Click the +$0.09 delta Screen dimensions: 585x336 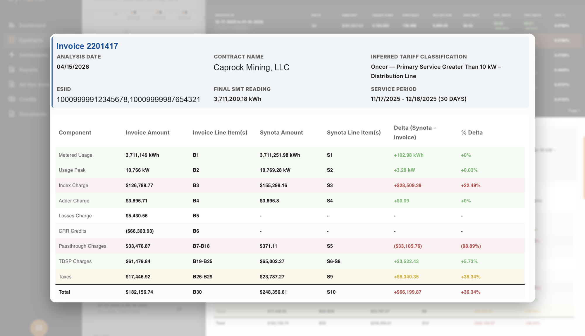tap(401, 201)
